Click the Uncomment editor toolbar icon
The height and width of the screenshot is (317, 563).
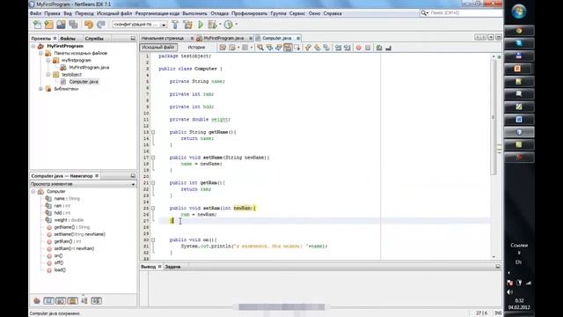(388, 48)
